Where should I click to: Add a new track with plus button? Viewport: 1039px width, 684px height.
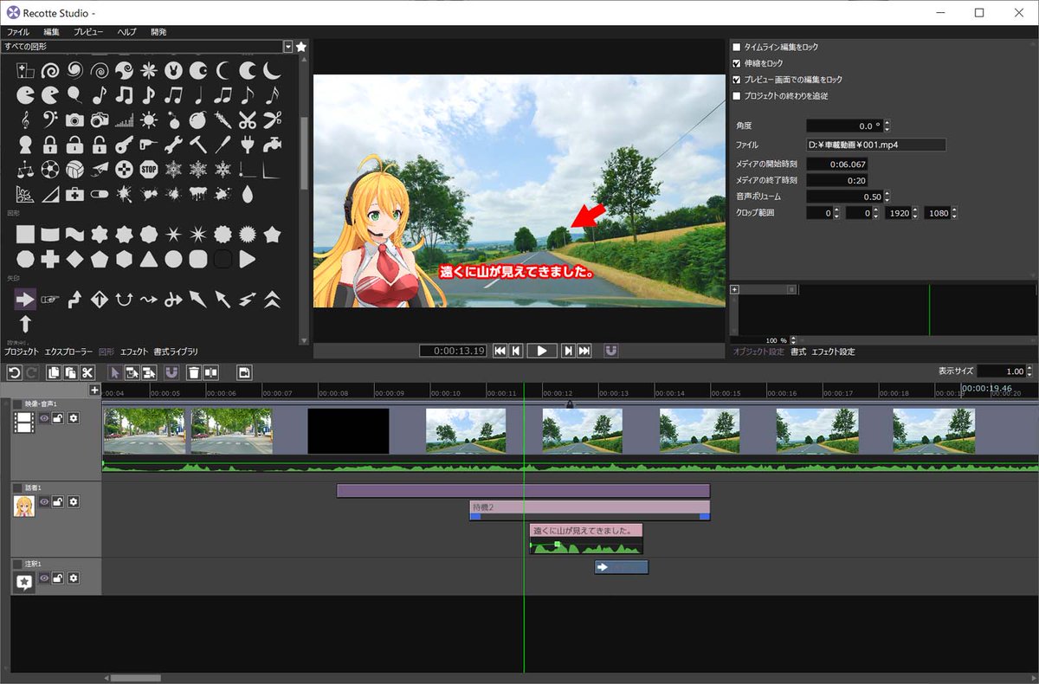coord(94,390)
